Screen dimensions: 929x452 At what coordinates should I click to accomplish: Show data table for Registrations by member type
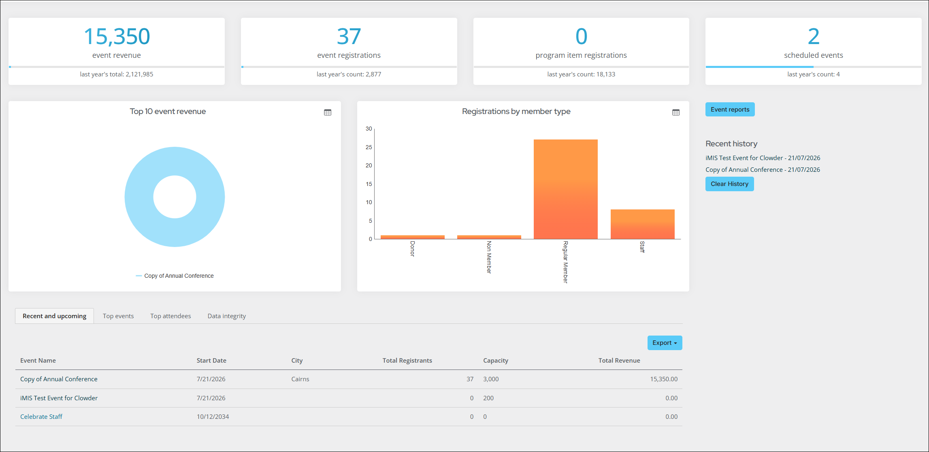(676, 112)
